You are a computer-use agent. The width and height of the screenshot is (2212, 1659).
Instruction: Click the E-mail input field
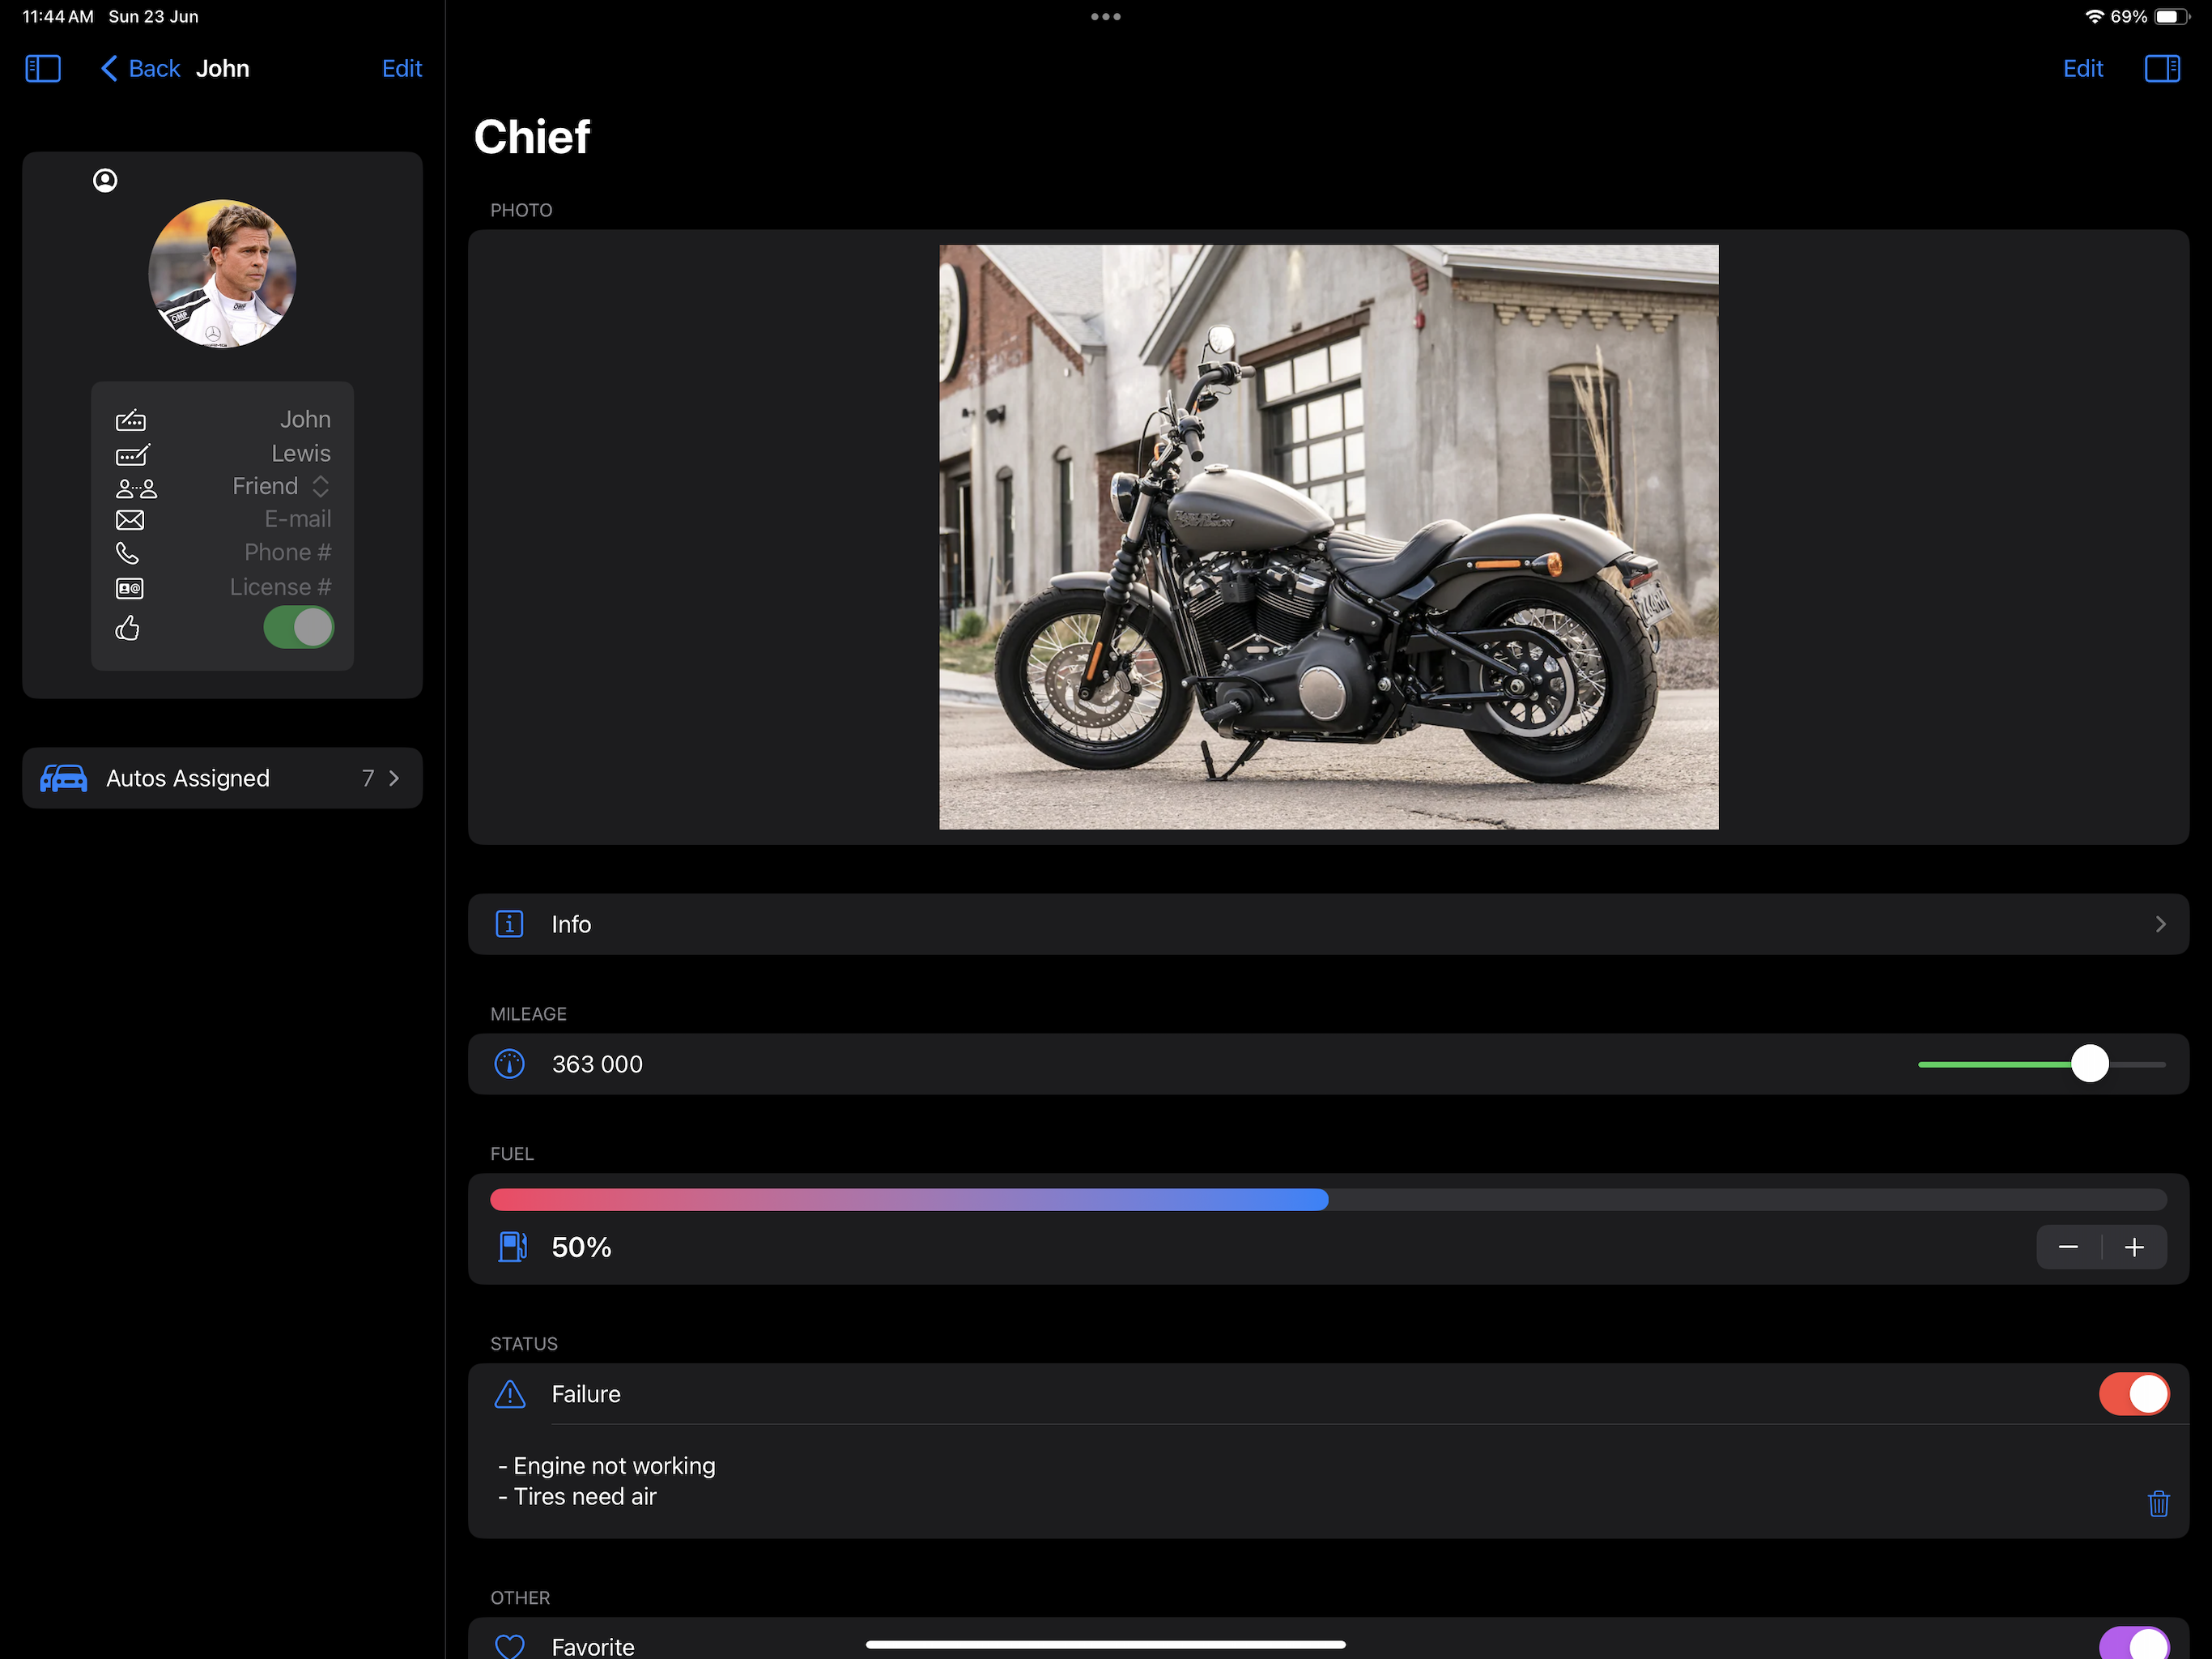(297, 519)
